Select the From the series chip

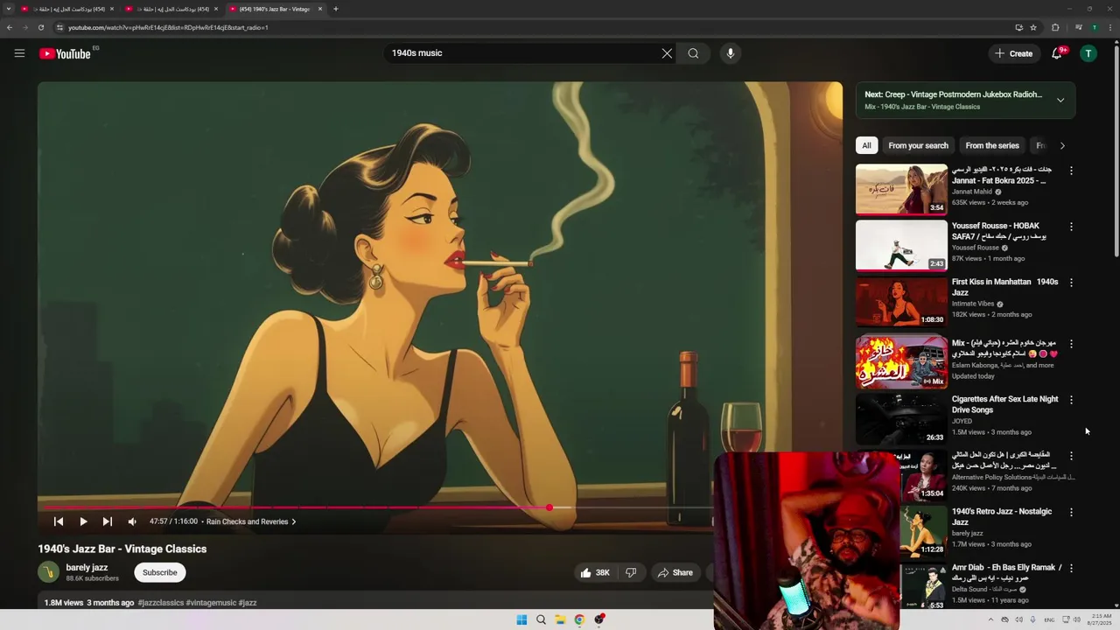coord(992,145)
